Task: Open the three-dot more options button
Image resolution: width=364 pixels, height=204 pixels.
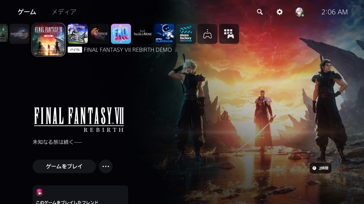Action: [x=106, y=166]
